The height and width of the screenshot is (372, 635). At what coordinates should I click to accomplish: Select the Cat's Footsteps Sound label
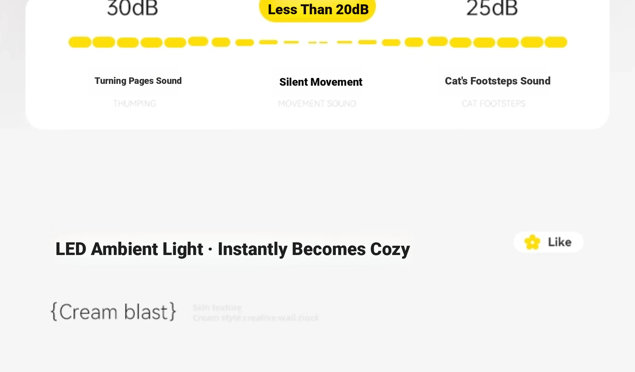[x=498, y=81]
